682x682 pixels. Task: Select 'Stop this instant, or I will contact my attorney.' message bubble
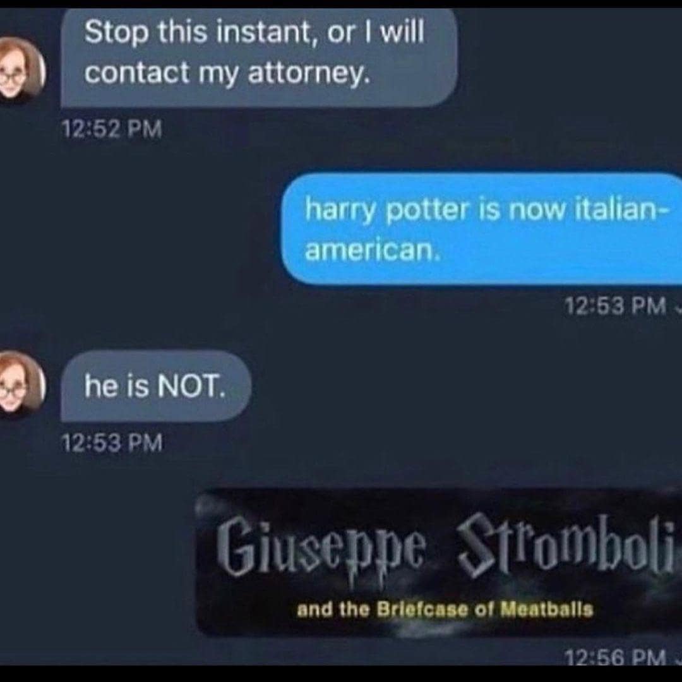[259, 56]
